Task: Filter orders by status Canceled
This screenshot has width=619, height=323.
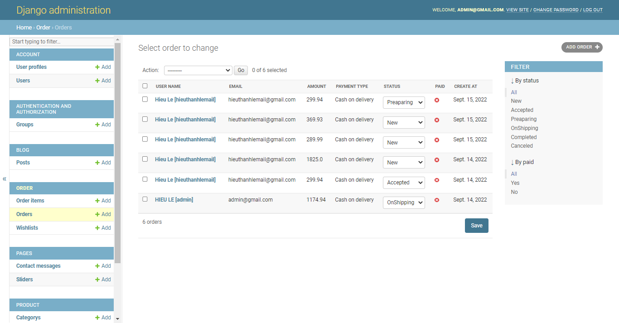Action: click(x=522, y=146)
